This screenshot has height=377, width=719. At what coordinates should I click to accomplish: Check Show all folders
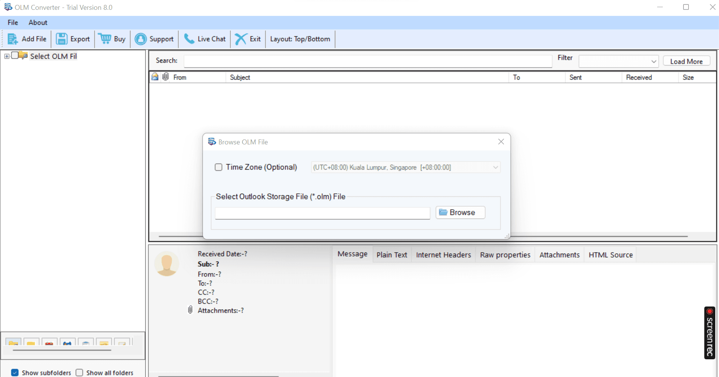79,372
